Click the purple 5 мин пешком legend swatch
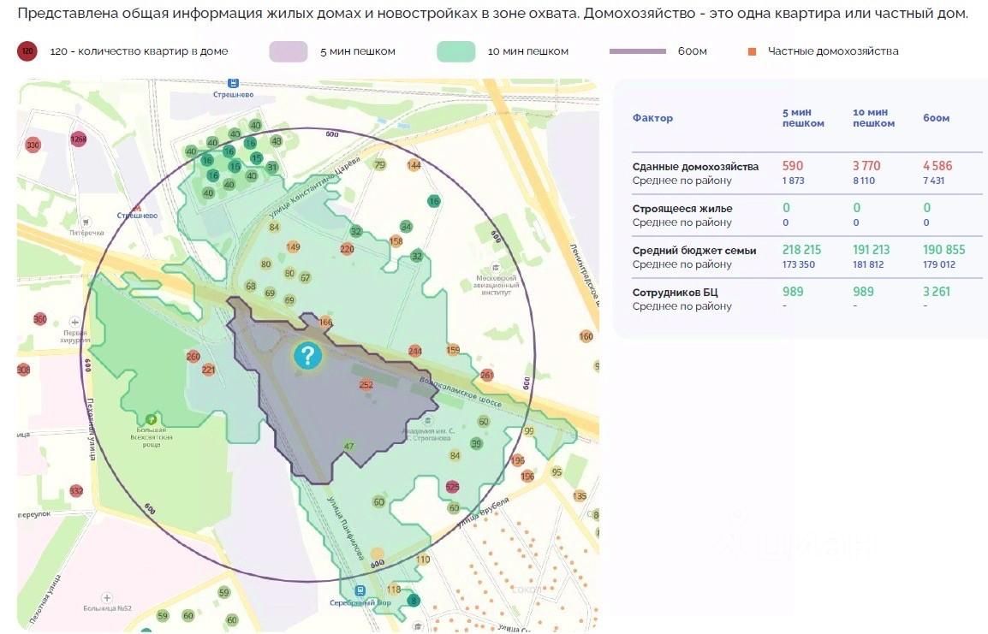 point(289,51)
